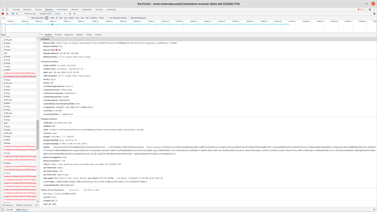Screen dimensions: 377x212
Task: Stop recording network log (red circle)
Action: tap(3, 14)
